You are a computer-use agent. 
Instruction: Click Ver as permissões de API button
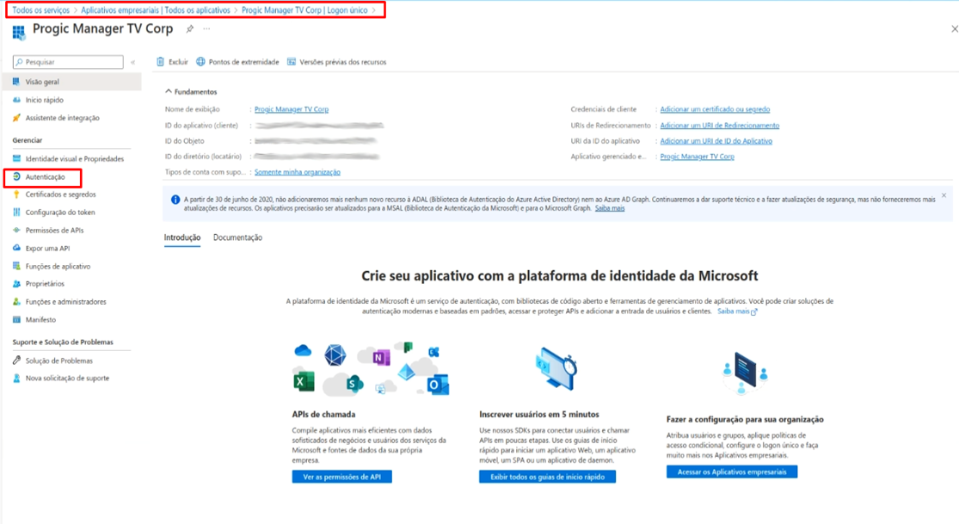tap(342, 477)
